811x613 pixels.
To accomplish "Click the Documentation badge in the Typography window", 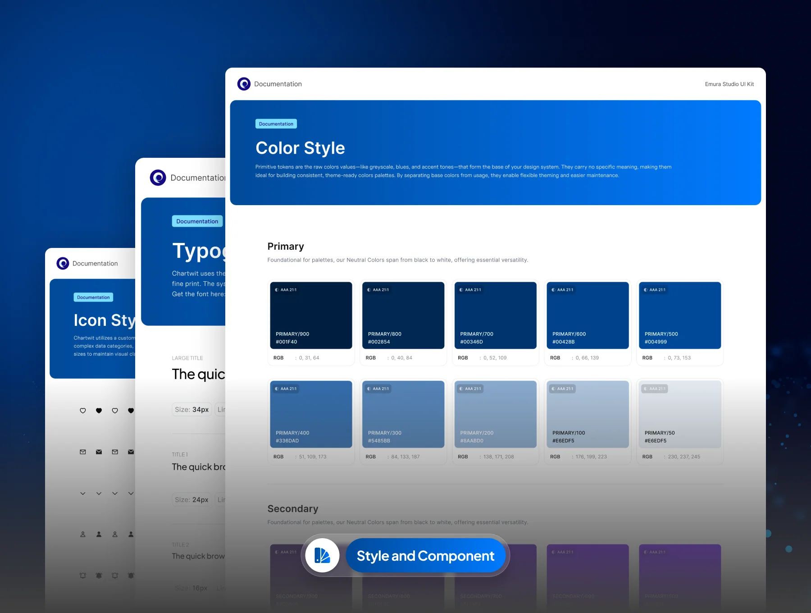I will click(197, 221).
